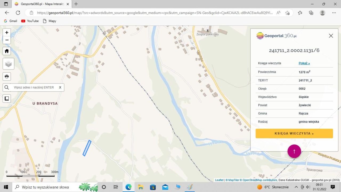Open the Mapy bookmark

coord(50,21)
